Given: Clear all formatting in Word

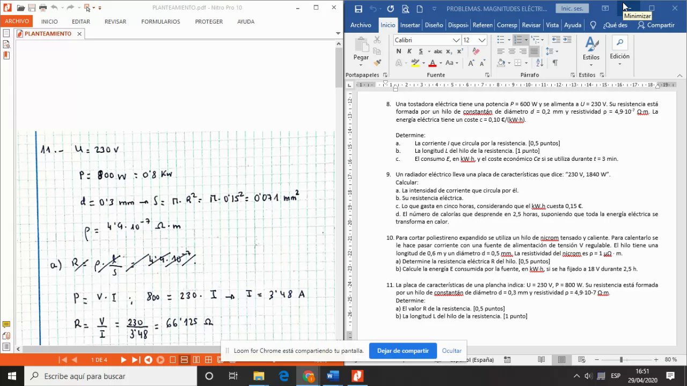Looking at the screenshot, I should point(475,51).
